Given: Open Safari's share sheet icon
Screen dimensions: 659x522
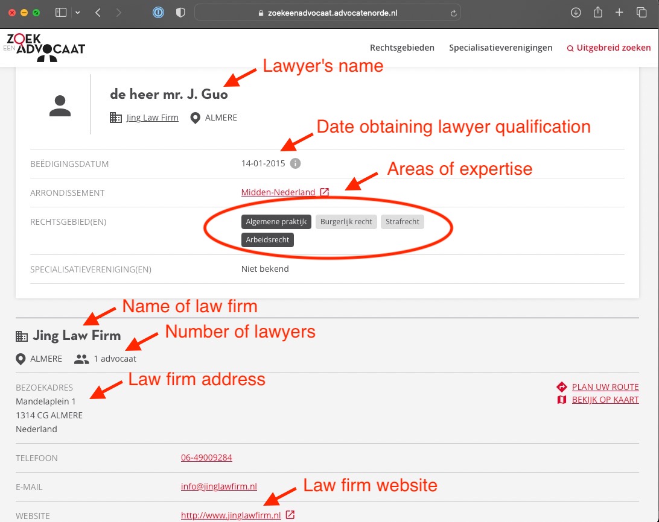Looking at the screenshot, I should 597,12.
